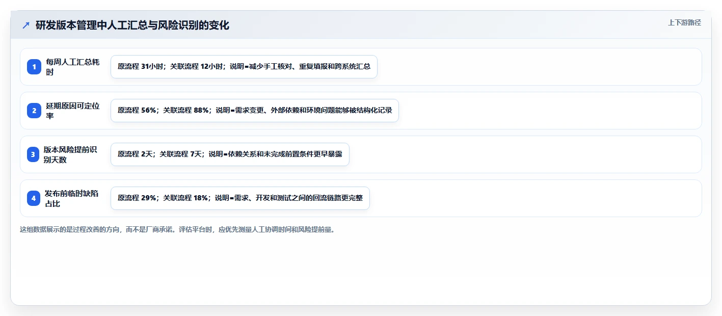Click the number 3 badge for 版本风险提前识别天数

[33, 154]
